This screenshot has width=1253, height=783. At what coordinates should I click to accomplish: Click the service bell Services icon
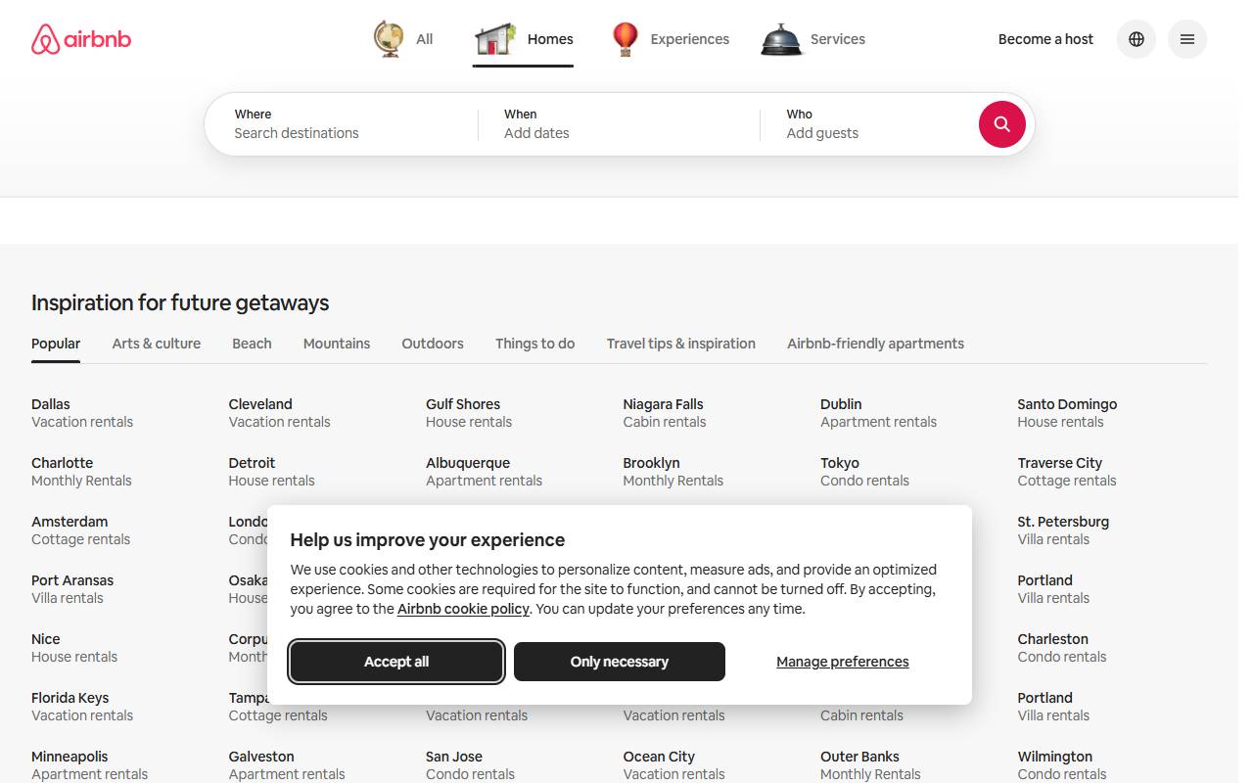pyautogui.click(x=781, y=39)
